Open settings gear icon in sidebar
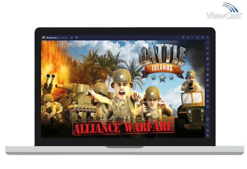This screenshot has height=169, width=247. 208,120
